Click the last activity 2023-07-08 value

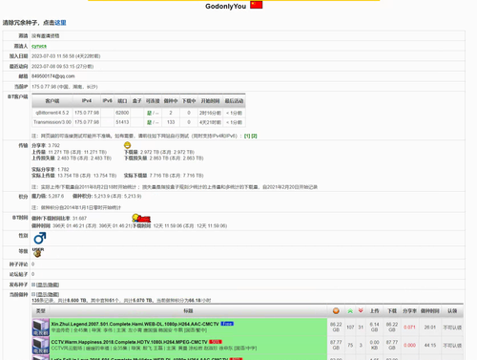tap(62, 67)
